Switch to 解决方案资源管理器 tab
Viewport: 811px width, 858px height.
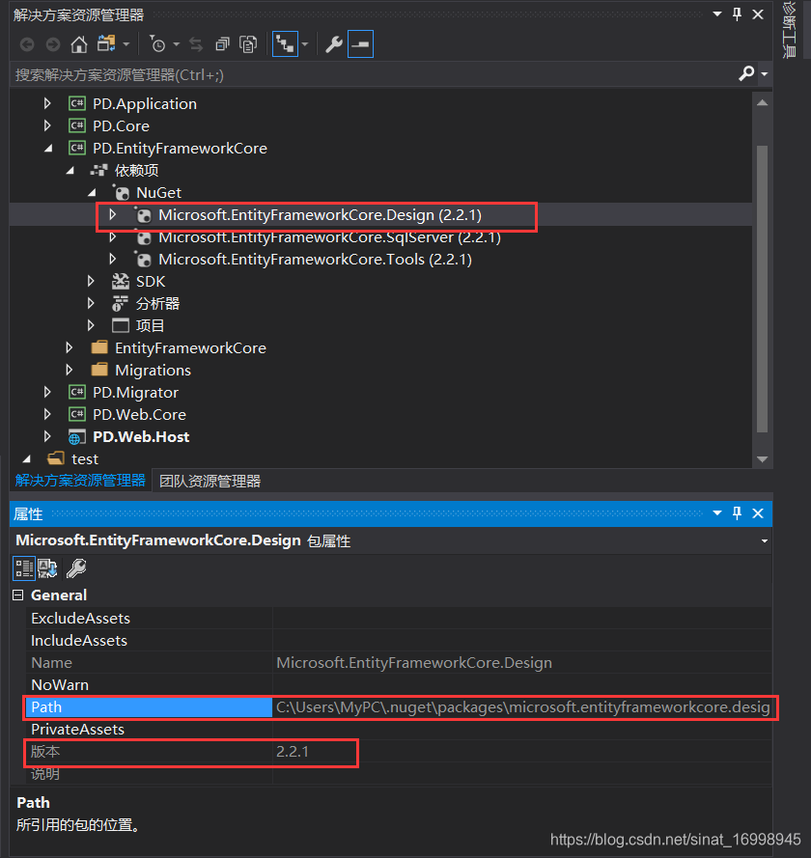(x=80, y=481)
